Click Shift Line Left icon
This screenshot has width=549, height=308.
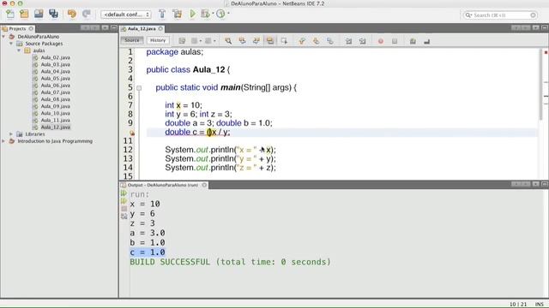tap(348, 41)
